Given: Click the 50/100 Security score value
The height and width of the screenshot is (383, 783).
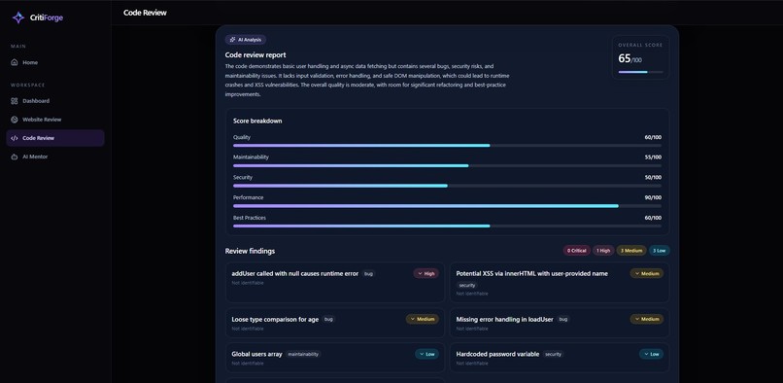Looking at the screenshot, I should tap(653, 178).
